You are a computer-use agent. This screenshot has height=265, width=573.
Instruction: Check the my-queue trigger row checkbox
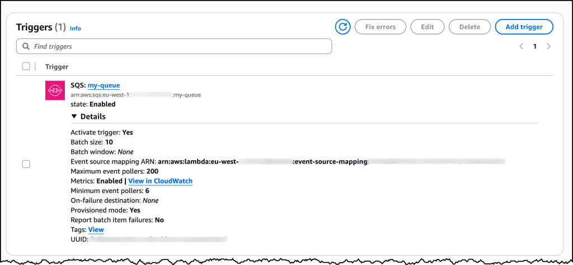point(26,164)
